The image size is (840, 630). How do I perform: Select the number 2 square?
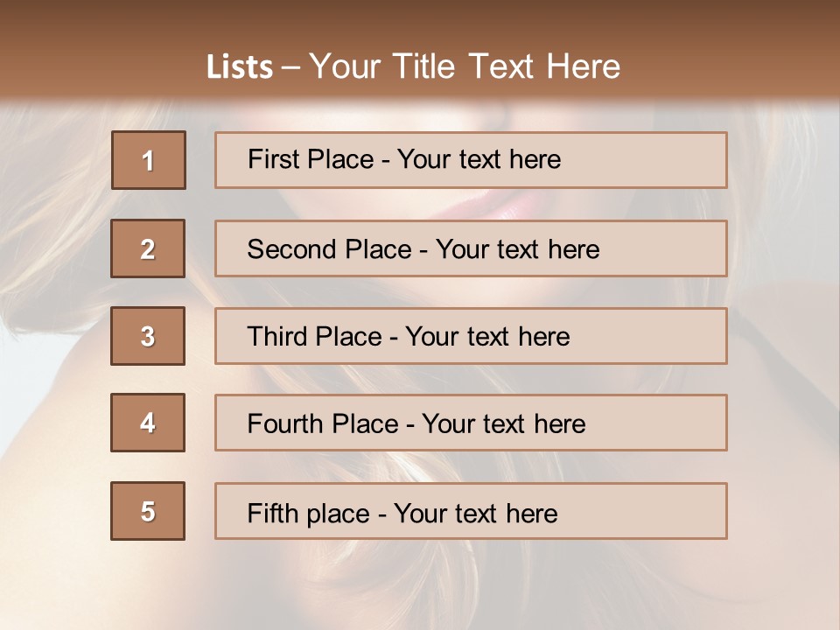tap(148, 248)
